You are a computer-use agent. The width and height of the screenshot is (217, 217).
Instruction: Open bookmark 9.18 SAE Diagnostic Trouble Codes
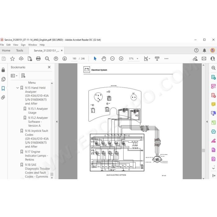(x=37, y=170)
